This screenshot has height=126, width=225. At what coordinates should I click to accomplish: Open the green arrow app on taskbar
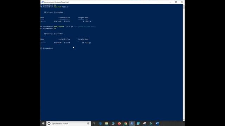point(151,124)
